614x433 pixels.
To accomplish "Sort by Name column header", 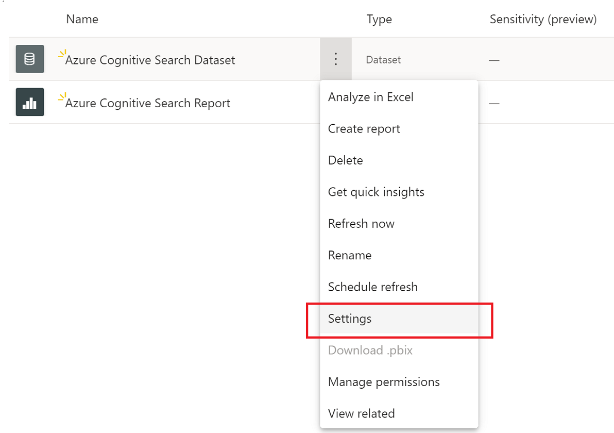I will [x=82, y=20].
